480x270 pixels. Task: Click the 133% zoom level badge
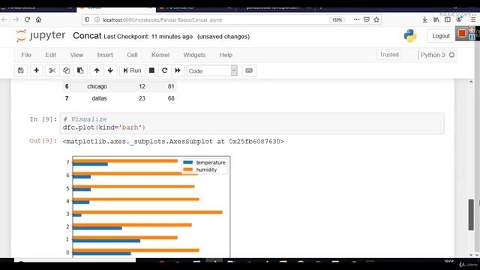[337, 20]
